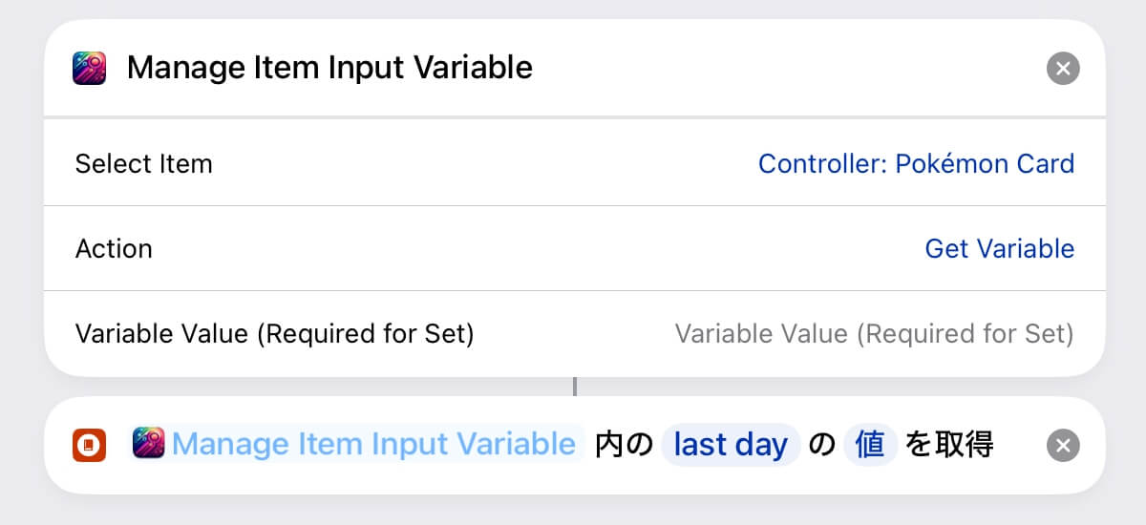Screen dimensions: 1146x525
Task: Select the Manage Item Input Variable magic variable token
Action: (x=355, y=444)
